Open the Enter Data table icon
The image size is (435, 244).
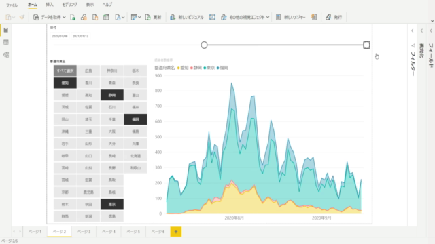point(106,17)
